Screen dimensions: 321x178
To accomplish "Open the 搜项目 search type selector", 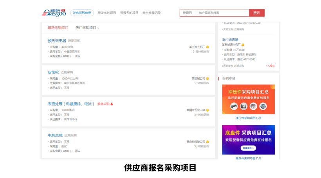I will [x=188, y=13].
